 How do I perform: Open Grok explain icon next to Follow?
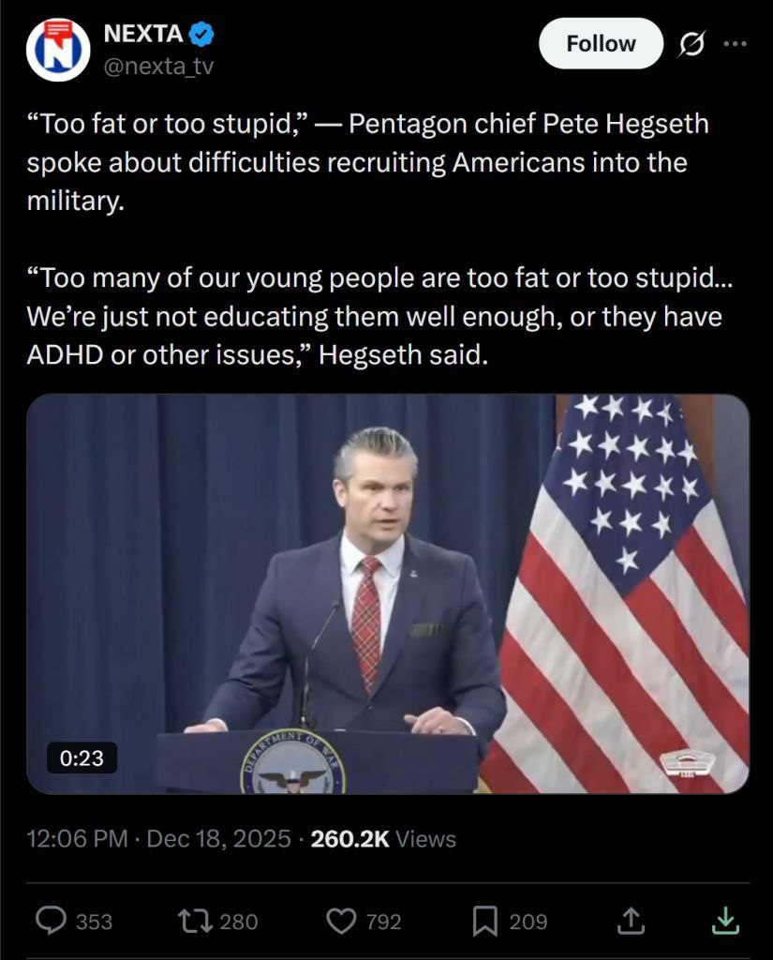(x=691, y=44)
